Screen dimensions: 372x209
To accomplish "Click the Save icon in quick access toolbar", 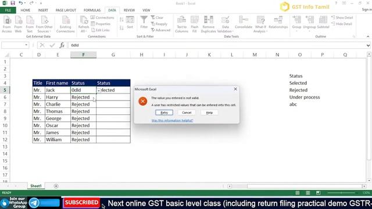I will click(13, 3).
